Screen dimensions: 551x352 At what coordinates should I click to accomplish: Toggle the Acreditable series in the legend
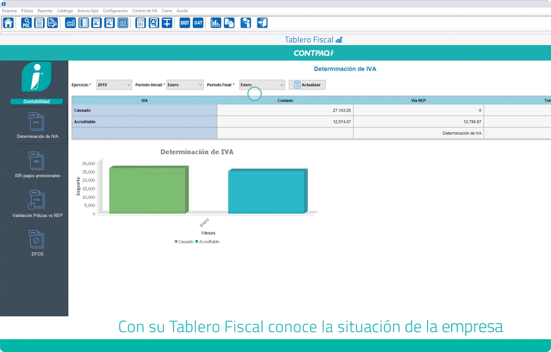(x=208, y=241)
